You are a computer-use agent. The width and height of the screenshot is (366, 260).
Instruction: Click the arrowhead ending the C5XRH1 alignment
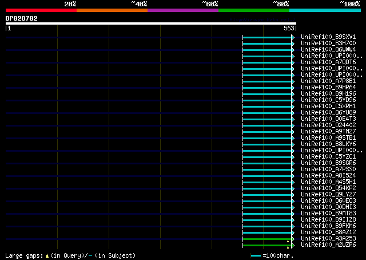[x=293, y=107]
